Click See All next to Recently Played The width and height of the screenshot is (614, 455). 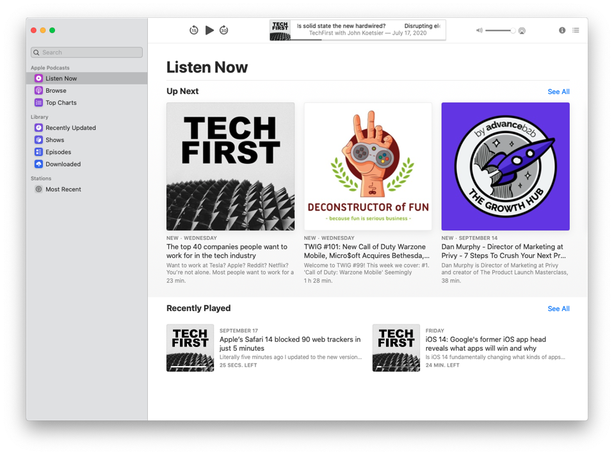click(558, 308)
